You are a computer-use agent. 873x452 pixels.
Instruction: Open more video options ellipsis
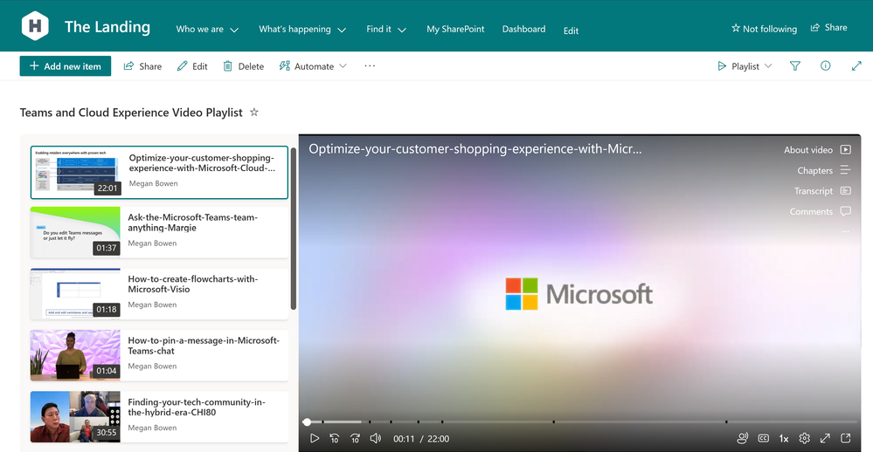(846, 231)
